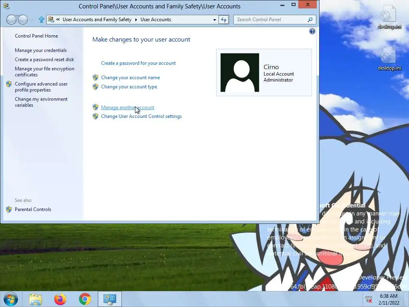Viewport: 409px width, 307px height.
Task: Open Configure advanced user profile properties
Action: [41, 87]
